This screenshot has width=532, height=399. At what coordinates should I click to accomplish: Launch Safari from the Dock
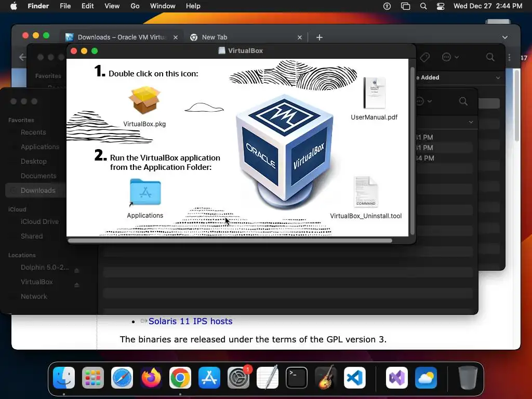(x=122, y=378)
